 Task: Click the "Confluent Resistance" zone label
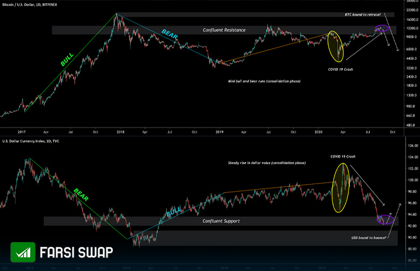pyautogui.click(x=224, y=30)
